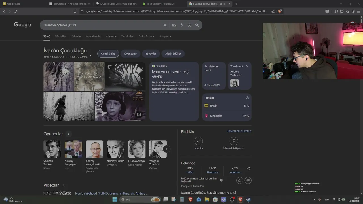Open the Brave Wallet icon
Screen dimensions: 363x204
coord(342,11)
